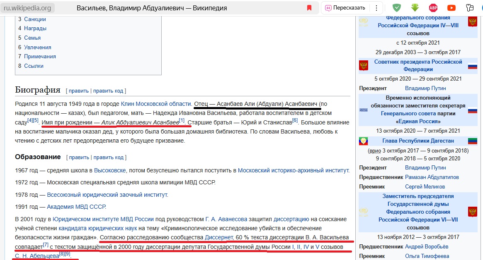Click the ru.wikipedia.org address field
The width and height of the screenshot is (483, 260).
[27, 8]
